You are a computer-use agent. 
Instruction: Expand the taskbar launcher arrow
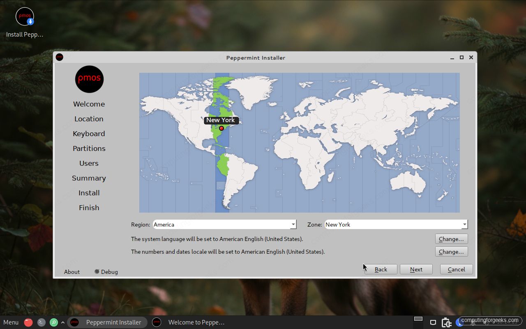click(62, 322)
